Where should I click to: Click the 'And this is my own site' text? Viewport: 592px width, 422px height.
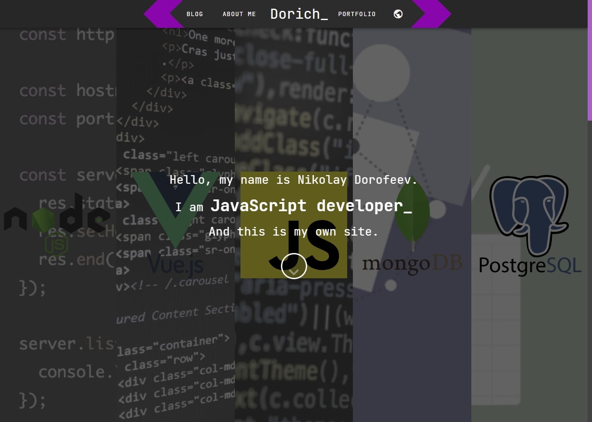click(x=293, y=232)
